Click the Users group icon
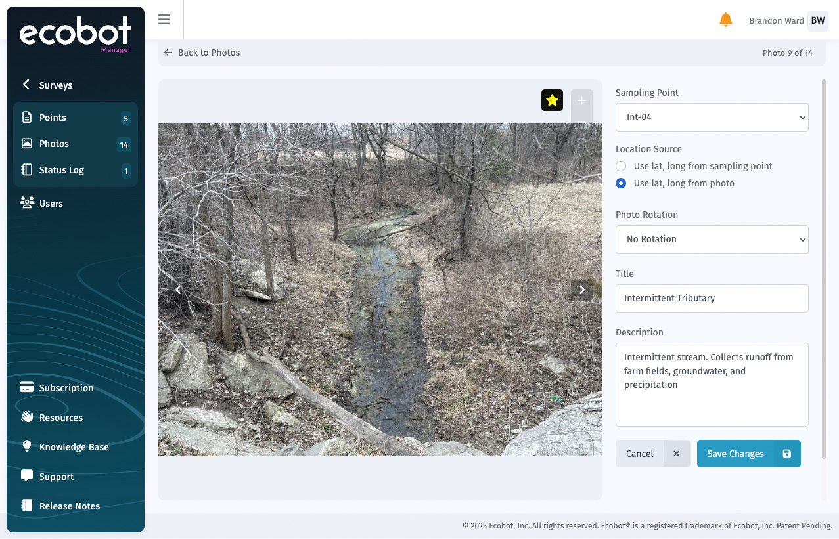 click(27, 203)
